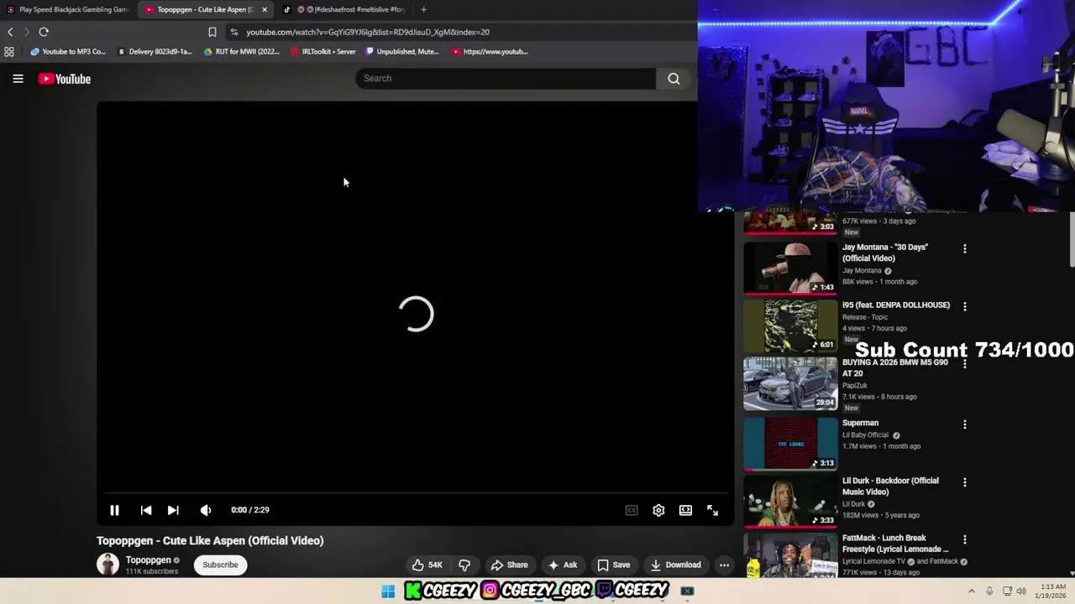Focus the YouTube Search field
Screen dimensions: 1075x604
(x=506, y=79)
